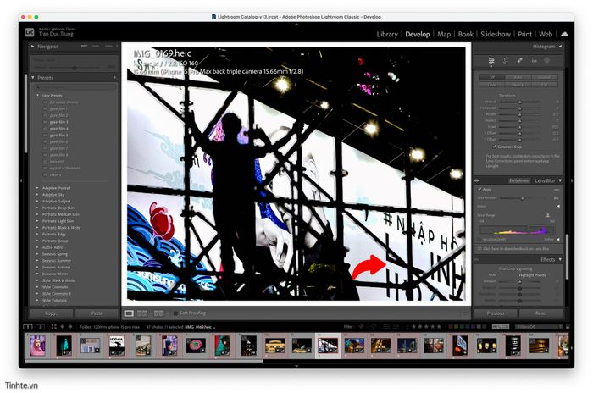593x393 pixels.
Task: Click bottom filmstrip collapse arrow
Action: coord(296,366)
